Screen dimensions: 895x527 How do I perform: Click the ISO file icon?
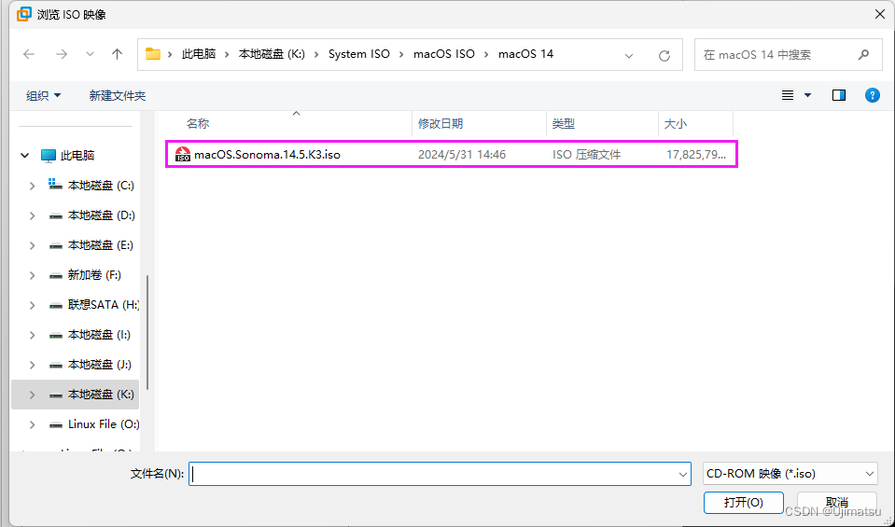coord(183,154)
